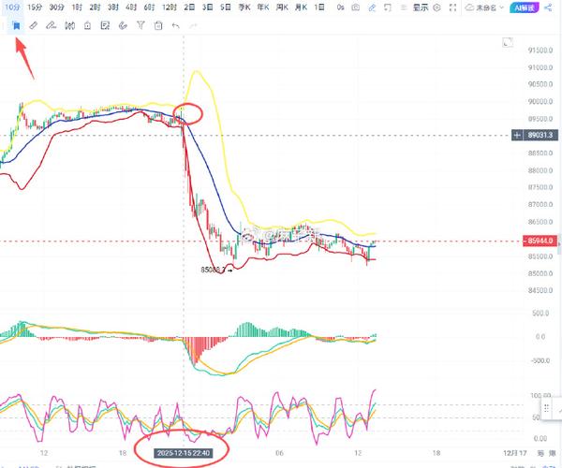Expand the 未命名 cloud layout dropdown
The height and width of the screenshot is (468, 562).
click(481, 7)
